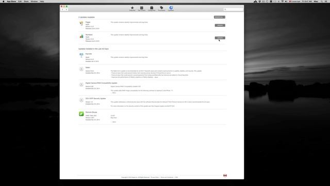Image resolution: width=330 pixels, height=186 pixels.
Task: Click the Pages app icon
Action: click(81, 24)
